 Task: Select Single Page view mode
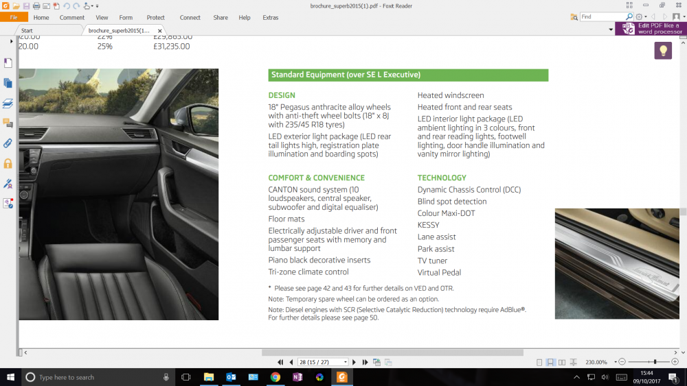pos(539,362)
